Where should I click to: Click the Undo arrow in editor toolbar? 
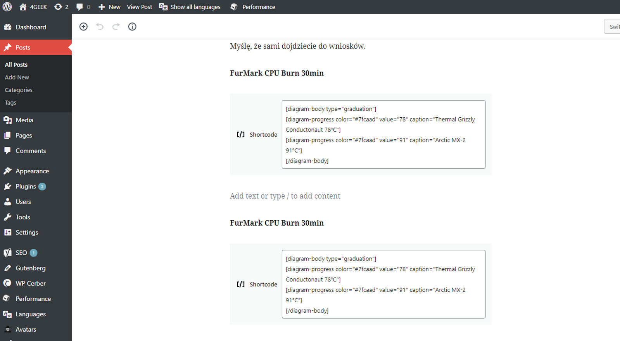tap(100, 27)
